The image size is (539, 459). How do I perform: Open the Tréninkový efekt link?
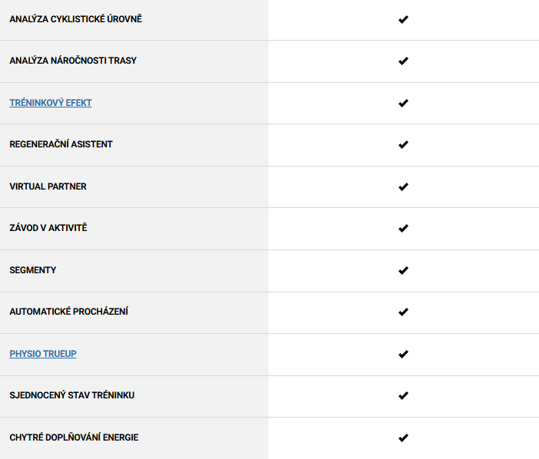point(51,103)
